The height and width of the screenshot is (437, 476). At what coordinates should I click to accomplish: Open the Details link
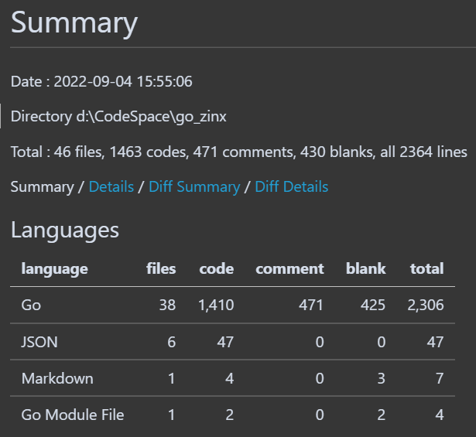coord(111,187)
